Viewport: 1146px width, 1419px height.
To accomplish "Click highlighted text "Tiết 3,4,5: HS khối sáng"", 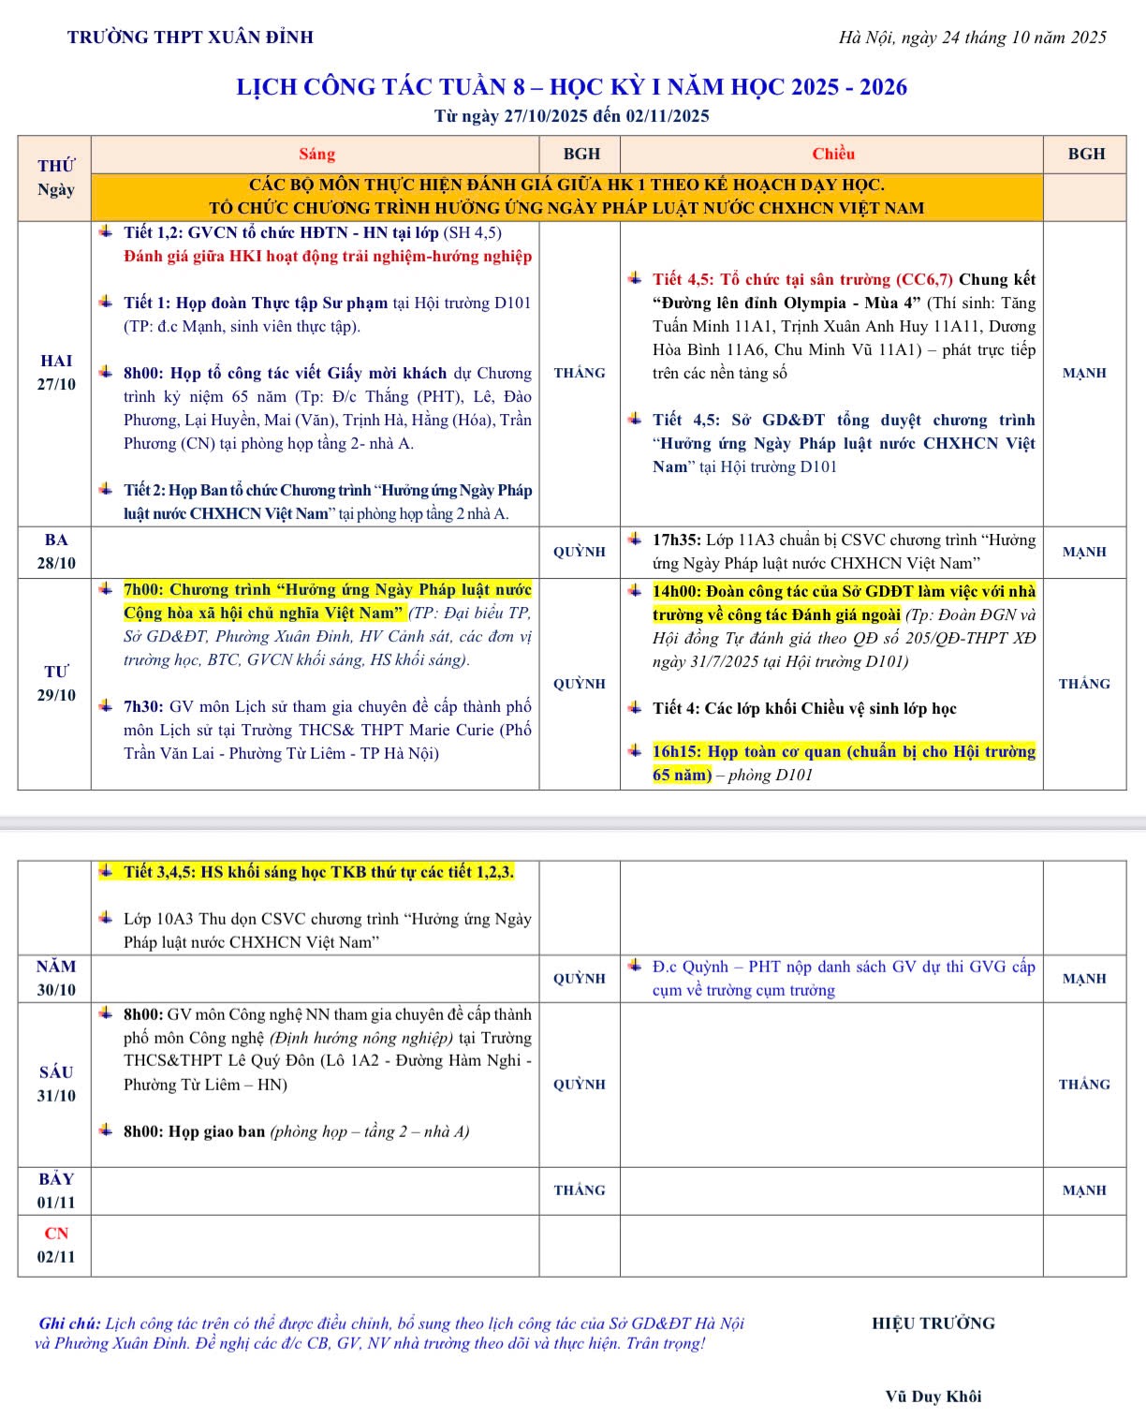I will coord(318,872).
